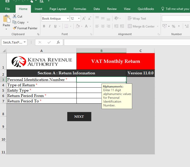The image size is (190, 167).
Task: Select the Format Painter tool
Action: [25, 28]
